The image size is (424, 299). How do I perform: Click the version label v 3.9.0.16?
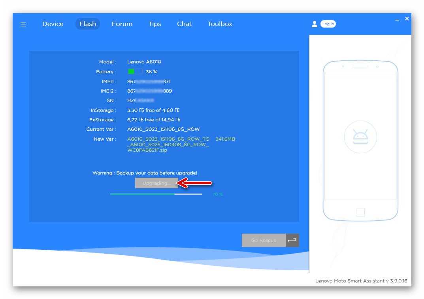pos(361,280)
